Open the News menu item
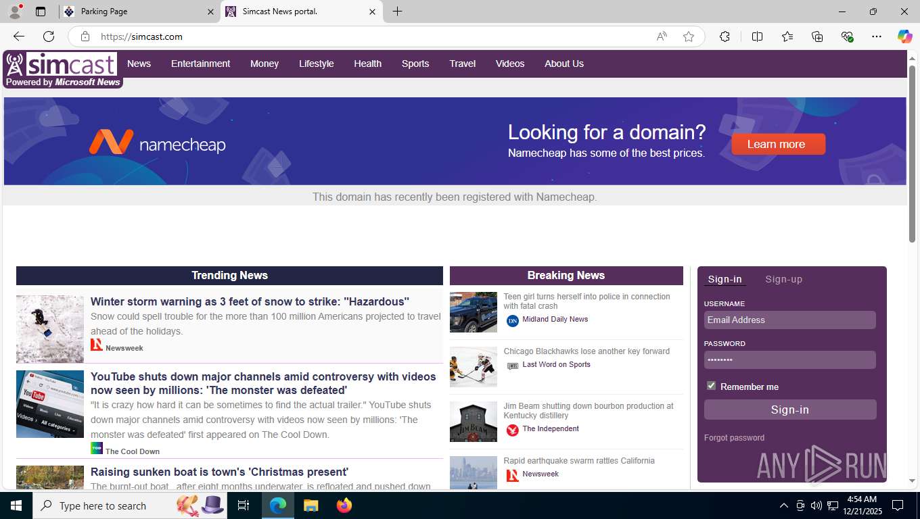 click(x=139, y=64)
